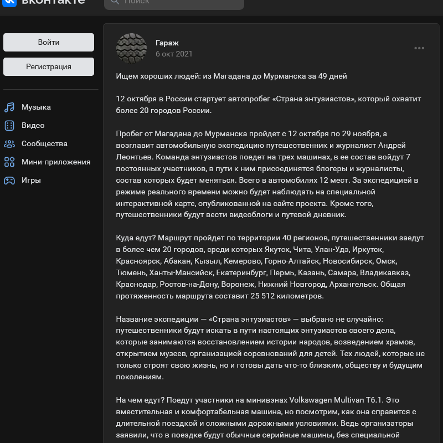Click the music note icon in the sidebar
The image size is (443, 443).
[x=9, y=107]
